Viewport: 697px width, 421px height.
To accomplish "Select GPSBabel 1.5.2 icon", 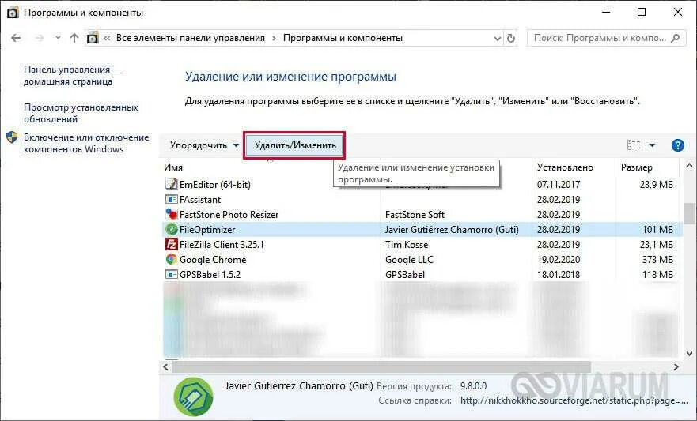I will 171,274.
